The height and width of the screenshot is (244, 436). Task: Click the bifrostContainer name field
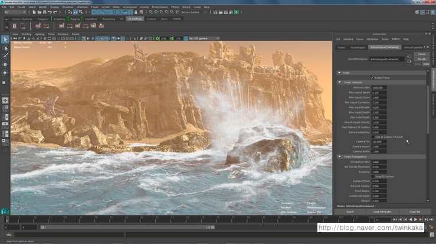387,59
